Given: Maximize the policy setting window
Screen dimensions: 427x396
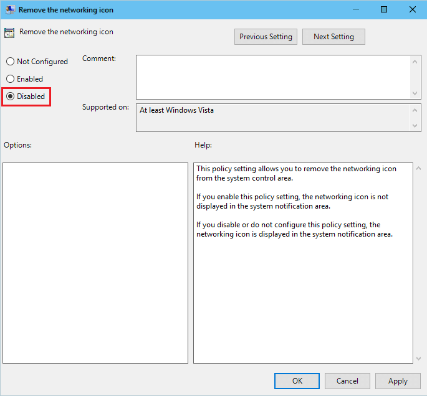Looking at the screenshot, I should pos(384,10).
